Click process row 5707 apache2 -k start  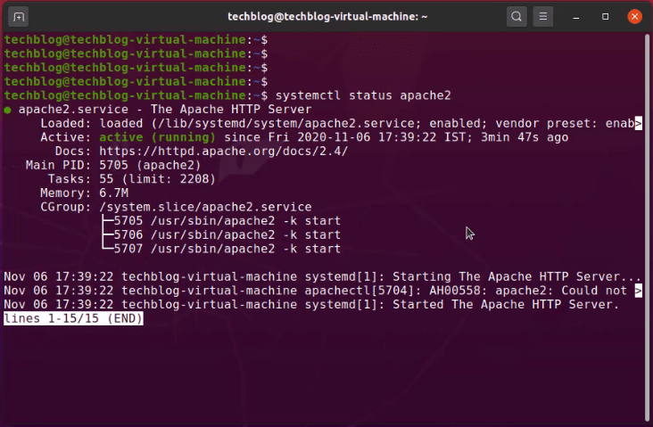click(x=227, y=249)
